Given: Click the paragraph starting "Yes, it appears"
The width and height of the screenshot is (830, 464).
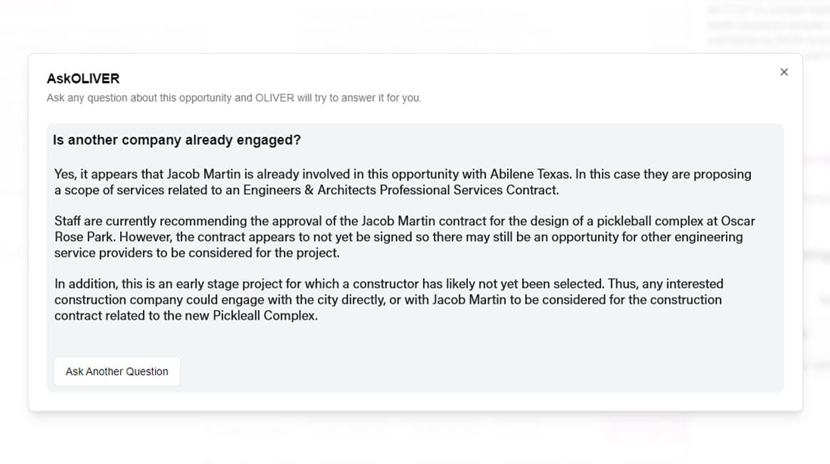Looking at the screenshot, I should click(402, 182).
